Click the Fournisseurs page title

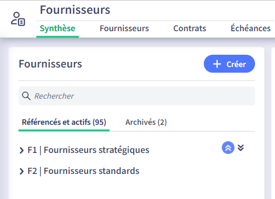[75, 10]
